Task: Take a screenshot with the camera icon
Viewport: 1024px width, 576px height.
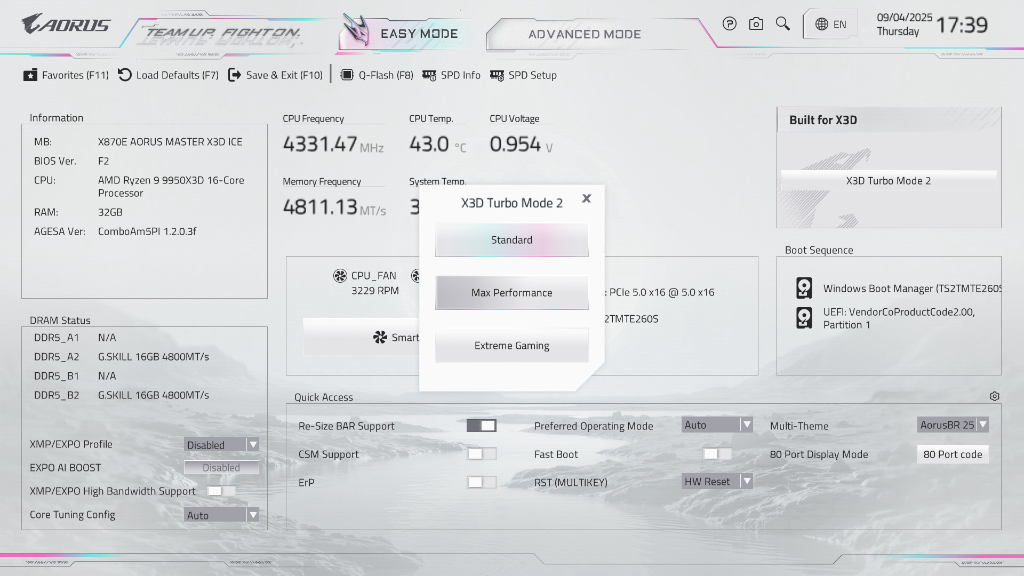Action: click(x=756, y=24)
